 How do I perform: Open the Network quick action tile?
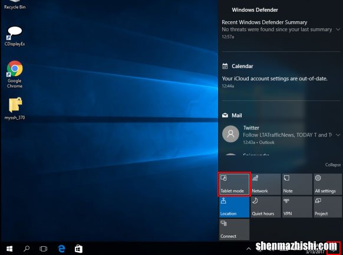266,184
